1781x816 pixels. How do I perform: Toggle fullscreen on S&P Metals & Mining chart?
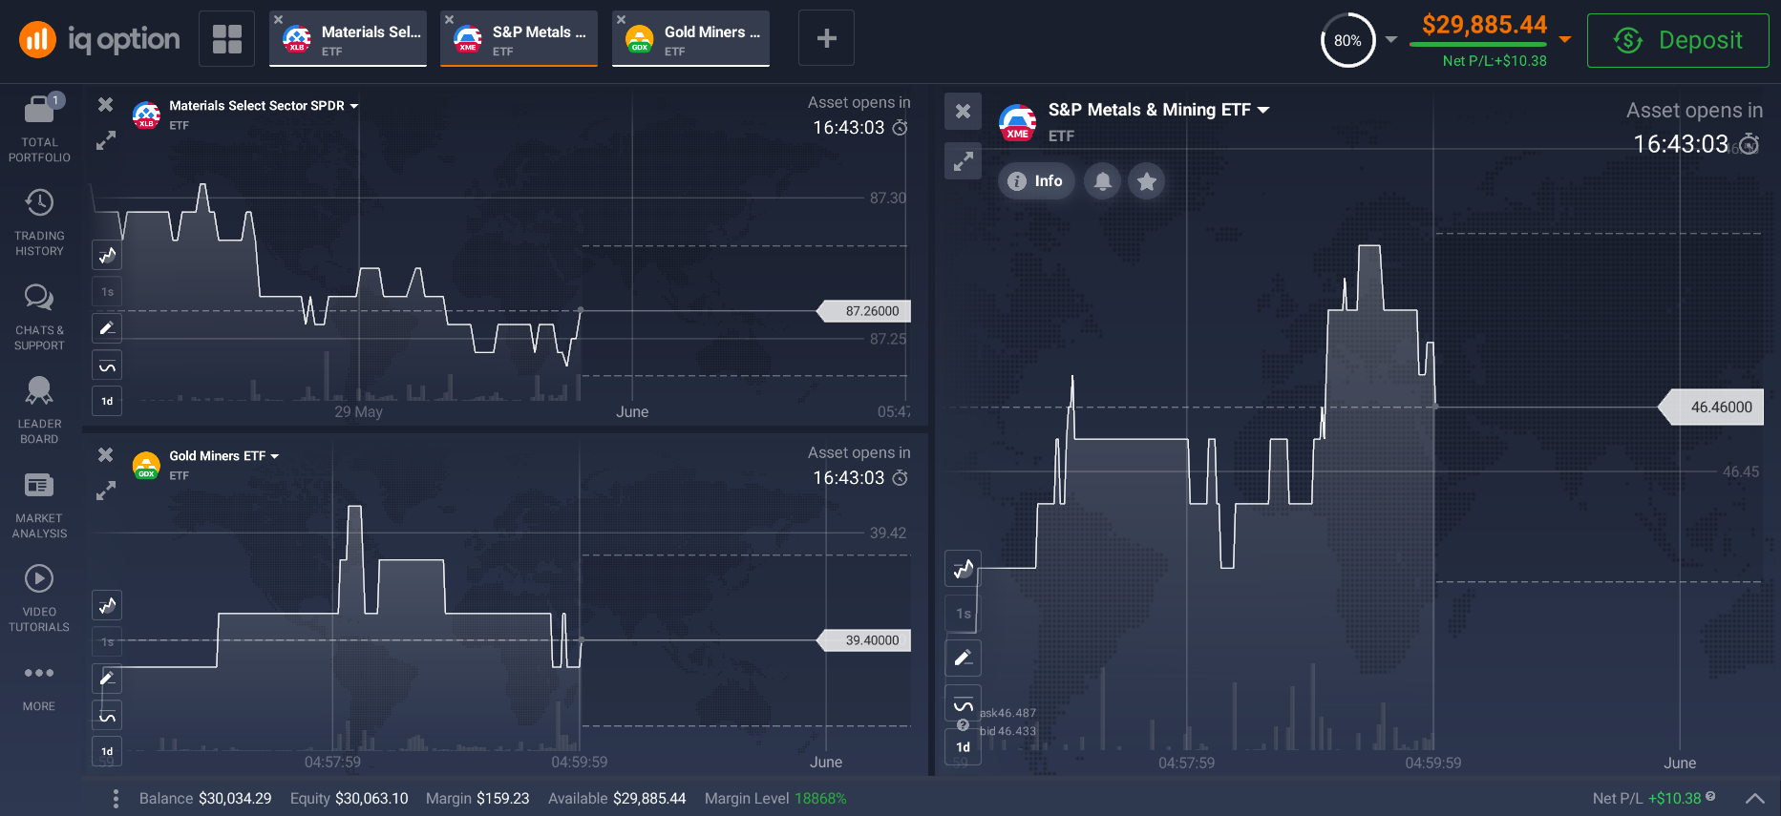[x=963, y=161]
